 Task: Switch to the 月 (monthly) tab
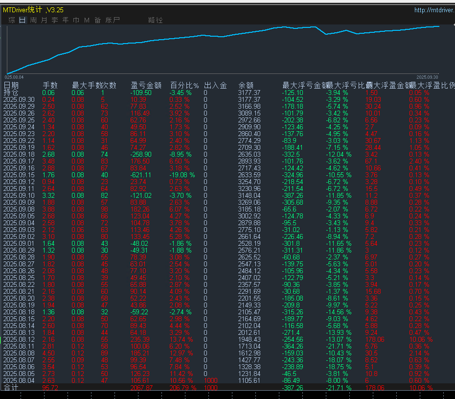click(x=44, y=20)
